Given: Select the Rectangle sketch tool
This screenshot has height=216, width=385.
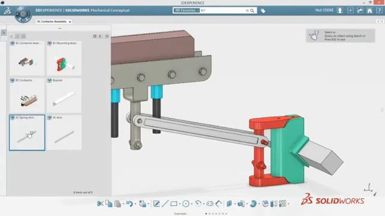Looking at the screenshot, I should coord(174,203).
